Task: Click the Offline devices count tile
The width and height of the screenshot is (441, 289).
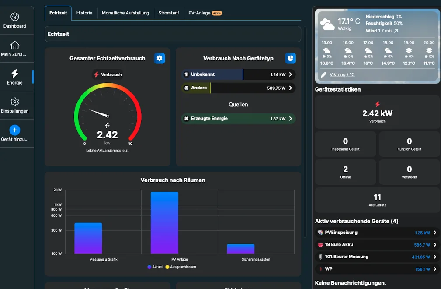Action: pos(345,172)
